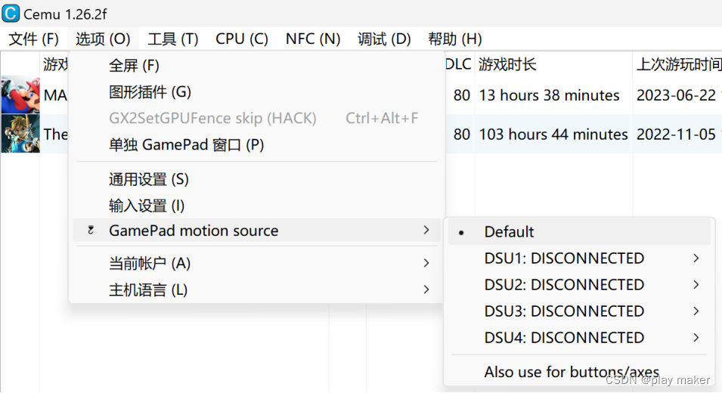
Task: Open the 帮助 (H) menu
Action: (x=455, y=39)
